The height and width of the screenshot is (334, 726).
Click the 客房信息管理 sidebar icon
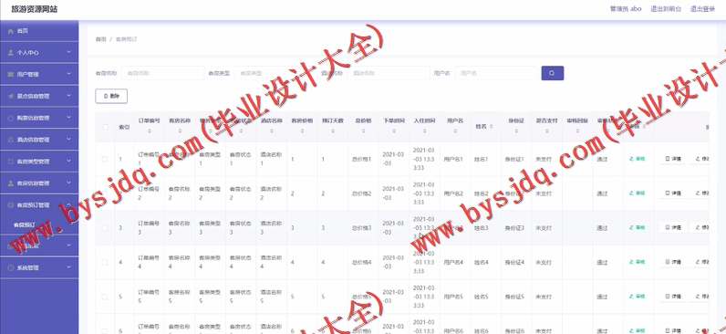[x=11, y=183]
